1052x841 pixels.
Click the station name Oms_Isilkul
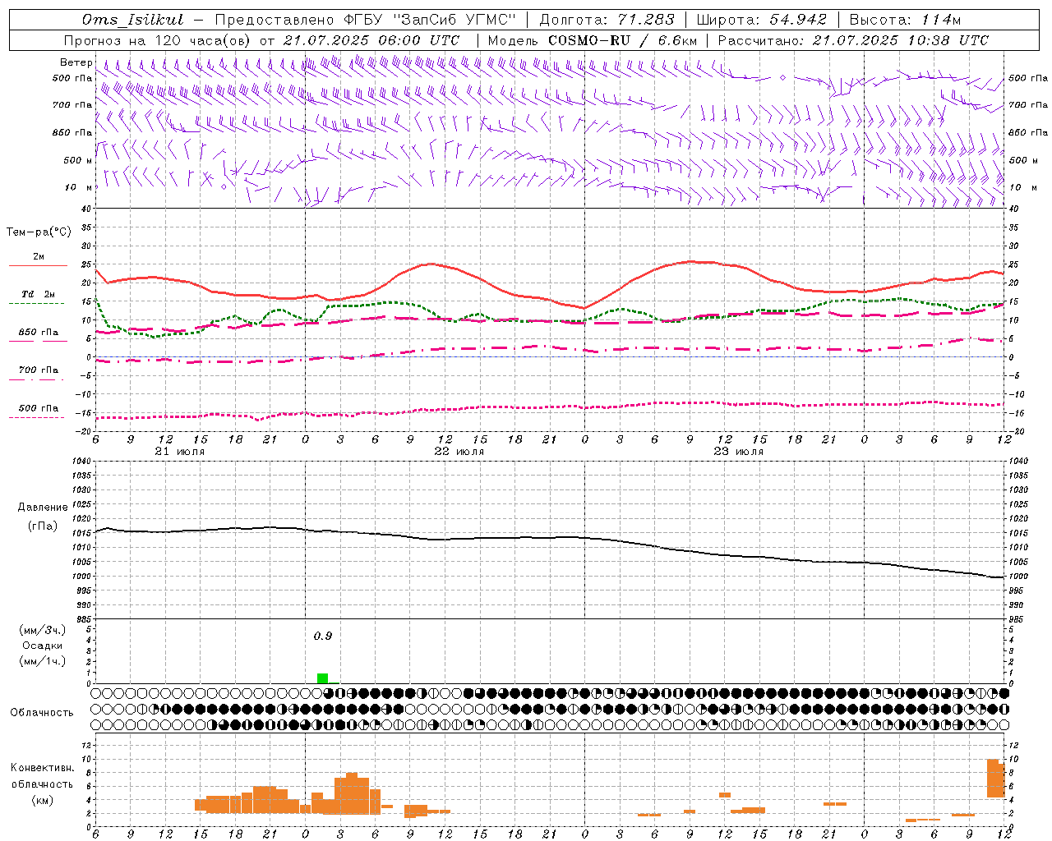(x=132, y=20)
